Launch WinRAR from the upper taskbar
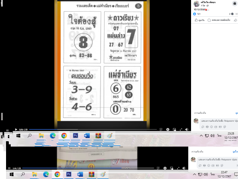The width and height of the screenshot is (238, 179). pyautogui.click(x=98, y=136)
